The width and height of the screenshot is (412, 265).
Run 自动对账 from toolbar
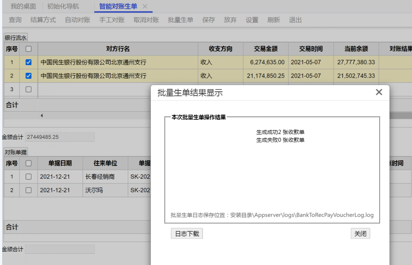point(77,20)
